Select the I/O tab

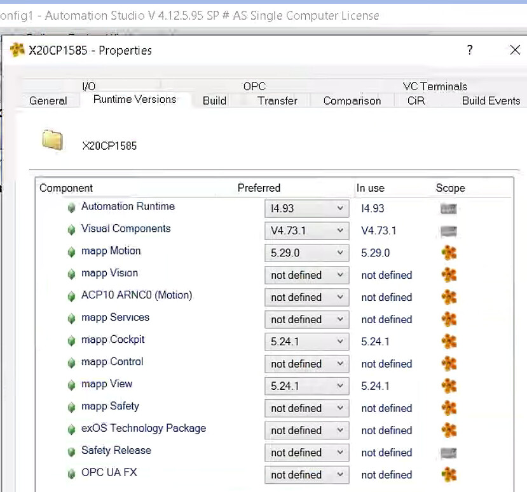89,86
